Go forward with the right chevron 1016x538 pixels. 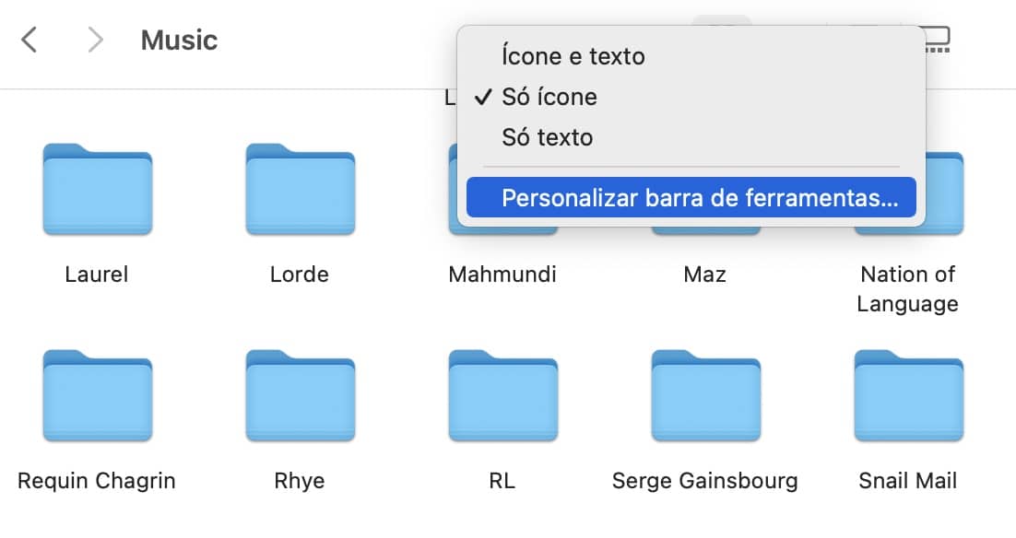(94, 41)
